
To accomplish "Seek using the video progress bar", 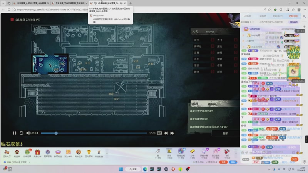I will [94, 133].
